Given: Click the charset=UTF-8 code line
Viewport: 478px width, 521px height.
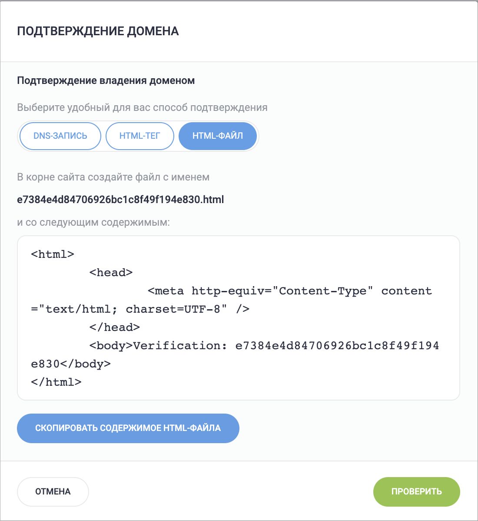Looking at the screenshot, I should [140, 309].
